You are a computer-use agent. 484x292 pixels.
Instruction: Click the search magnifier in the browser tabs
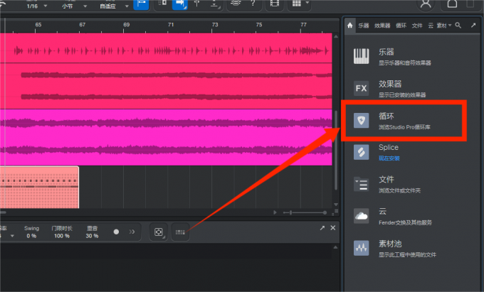(458, 26)
